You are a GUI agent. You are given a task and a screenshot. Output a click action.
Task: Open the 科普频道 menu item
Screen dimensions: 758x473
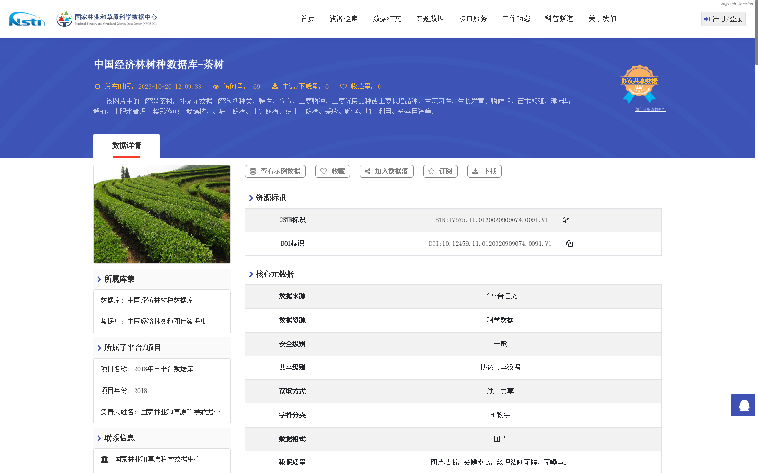tap(559, 19)
